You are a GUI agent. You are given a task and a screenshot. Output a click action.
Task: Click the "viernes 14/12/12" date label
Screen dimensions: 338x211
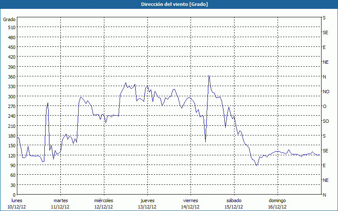pyautogui.click(x=191, y=203)
